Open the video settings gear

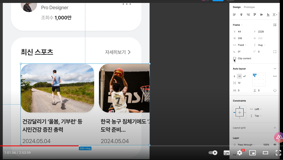pos(240,153)
